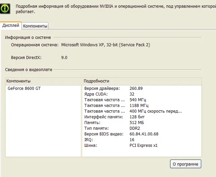216x177 pixels.
Task: Select the Интерфейс памяти label
Action: (x=103, y=117)
